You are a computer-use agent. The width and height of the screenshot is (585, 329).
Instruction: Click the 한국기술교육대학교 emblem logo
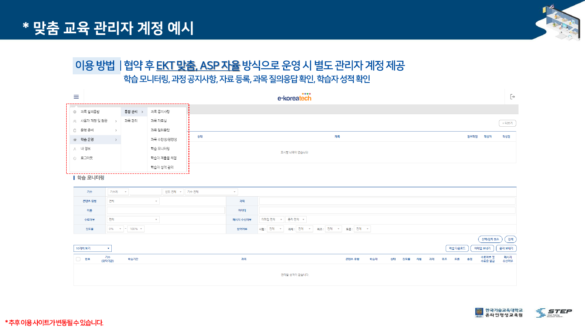pyautogui.click(x=479, y=312)
